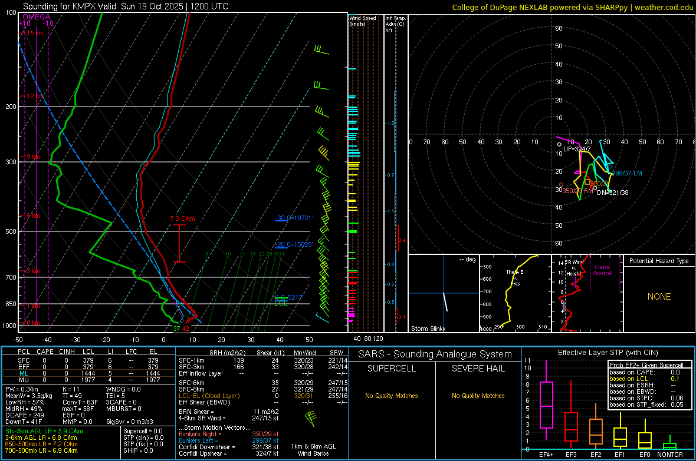696x461 pixels.
Task: Click the 'Eff Shear (EBWD)' row label
Action: (x=205, y=403)
